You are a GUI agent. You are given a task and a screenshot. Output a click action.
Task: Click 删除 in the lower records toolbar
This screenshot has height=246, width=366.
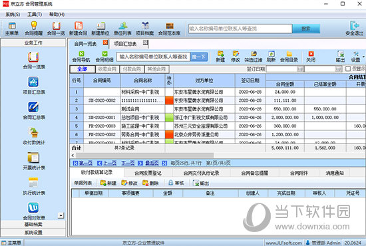(151, 183)
